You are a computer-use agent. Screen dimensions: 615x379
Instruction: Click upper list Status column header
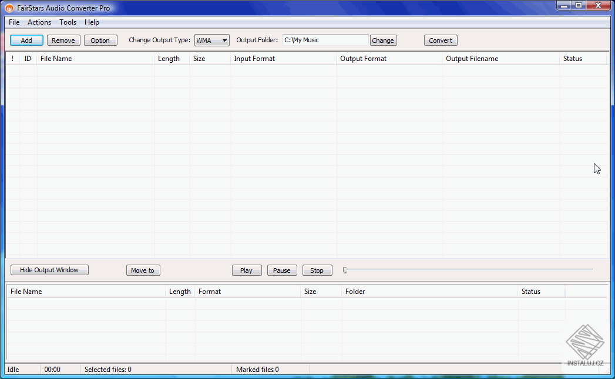point(583,59)
